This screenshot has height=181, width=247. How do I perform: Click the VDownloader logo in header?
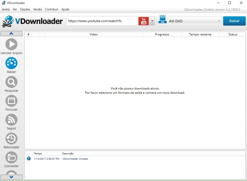[x=32, y=21]
